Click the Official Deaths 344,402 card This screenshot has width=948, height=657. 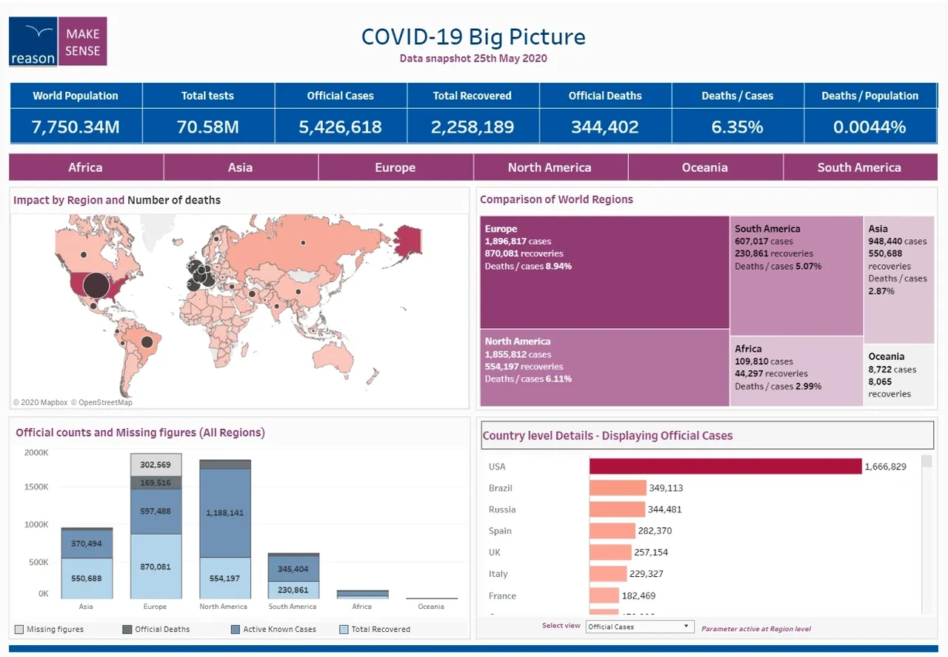(605, 113)
